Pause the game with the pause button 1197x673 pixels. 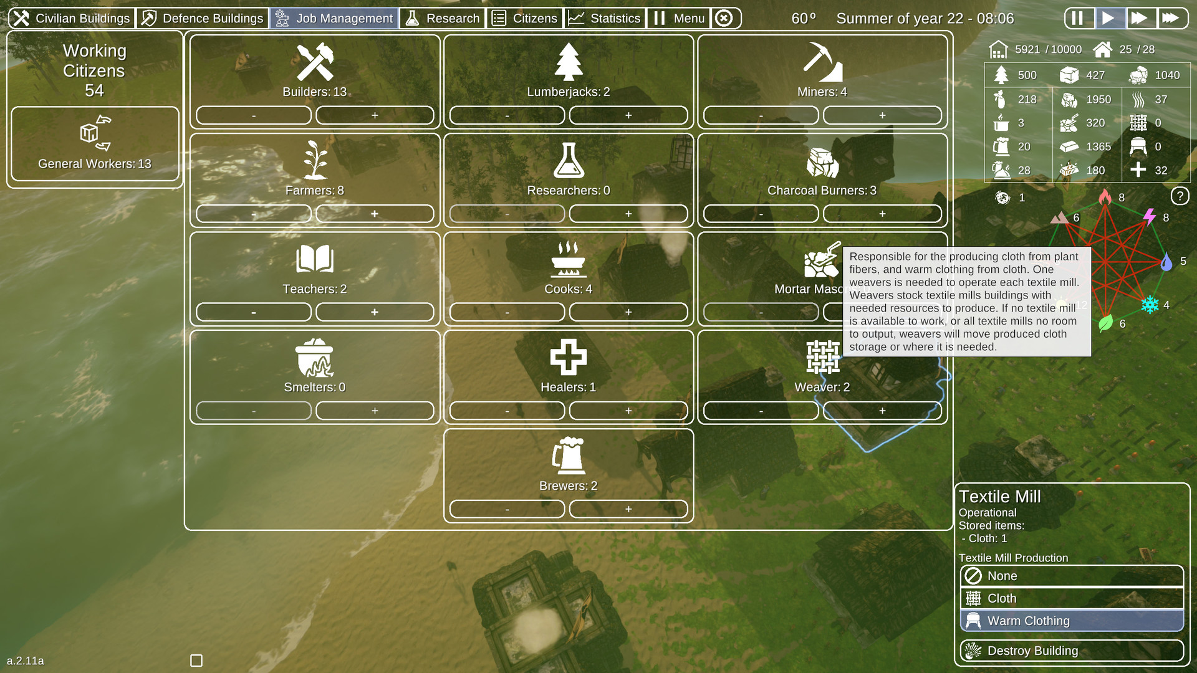point(1078,18)
